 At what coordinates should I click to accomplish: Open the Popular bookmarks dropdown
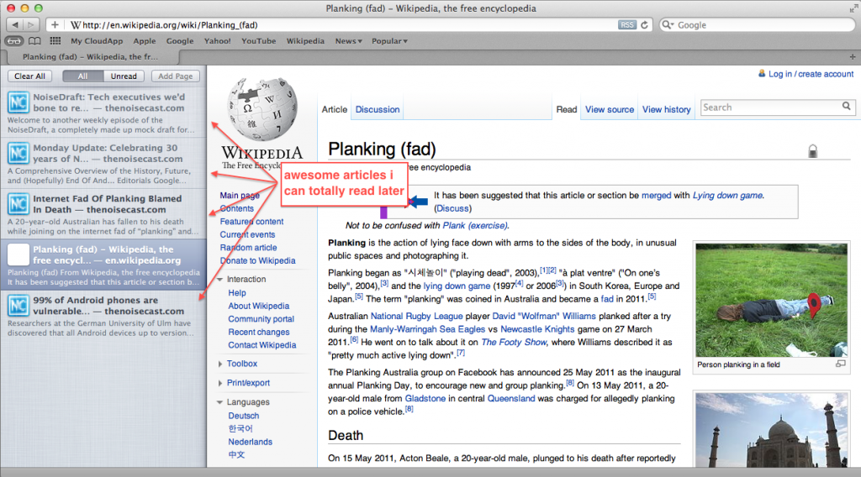pos(389,41)
